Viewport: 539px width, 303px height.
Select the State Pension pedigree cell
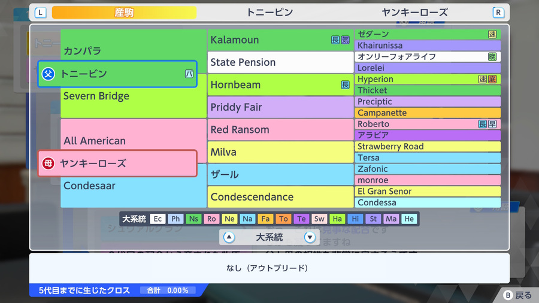[x=280, y=62]
